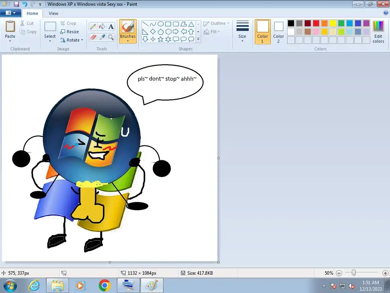Activate Color 2 background selector
The height and width of the screenshot is (293, 390).
[x=278, y=32]
